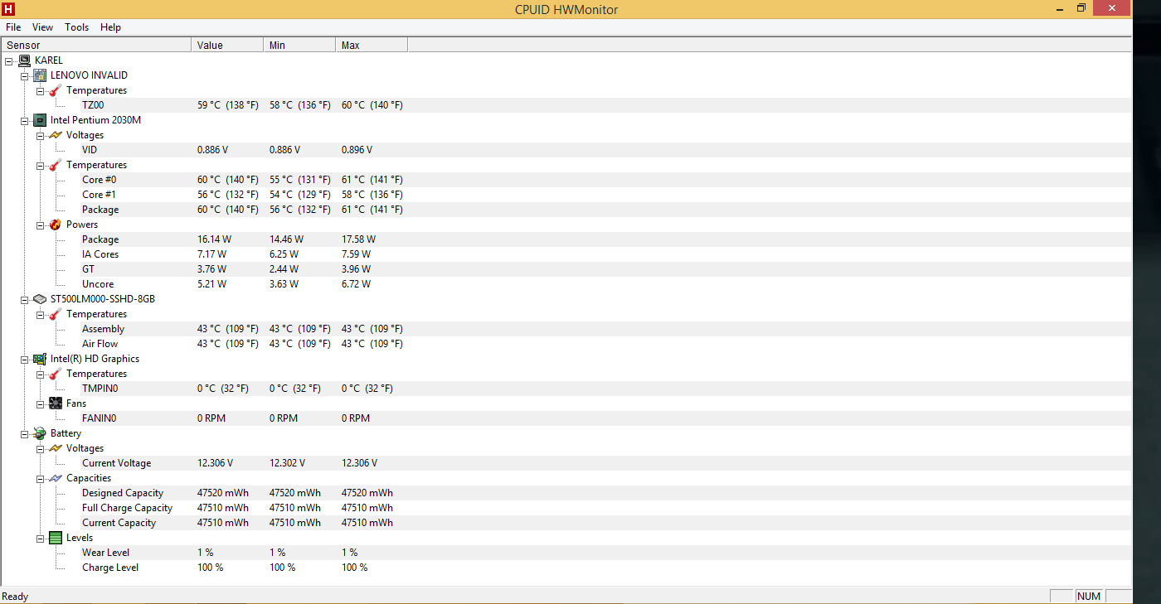Open the View menu
Viewport: 1161px width, 604px height.
pyautogui.click(x=43, y=27)
